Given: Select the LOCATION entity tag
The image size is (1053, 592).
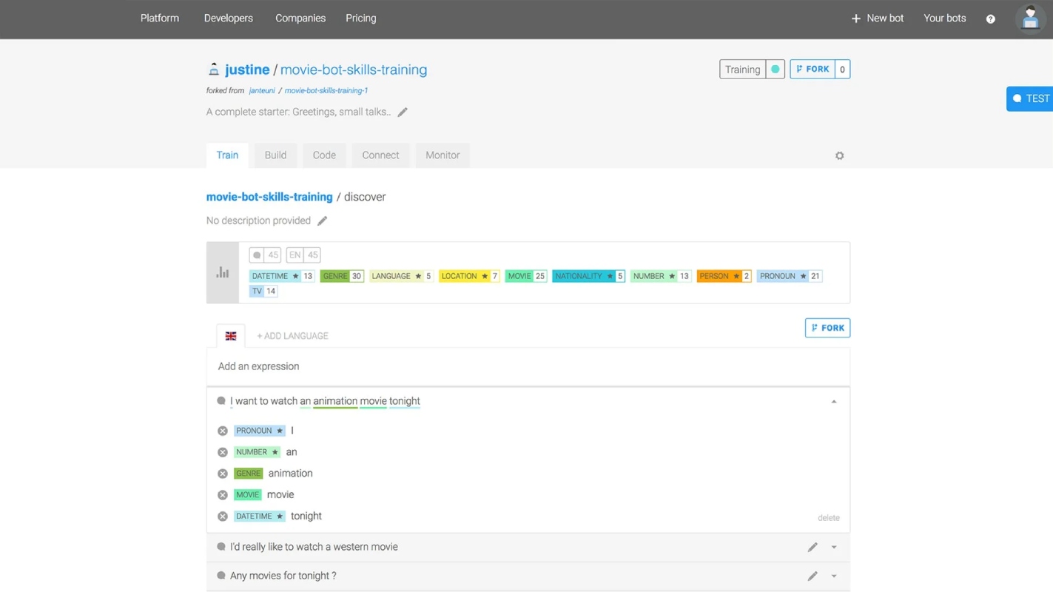Looking at the screenshot, I should (469, 276).
